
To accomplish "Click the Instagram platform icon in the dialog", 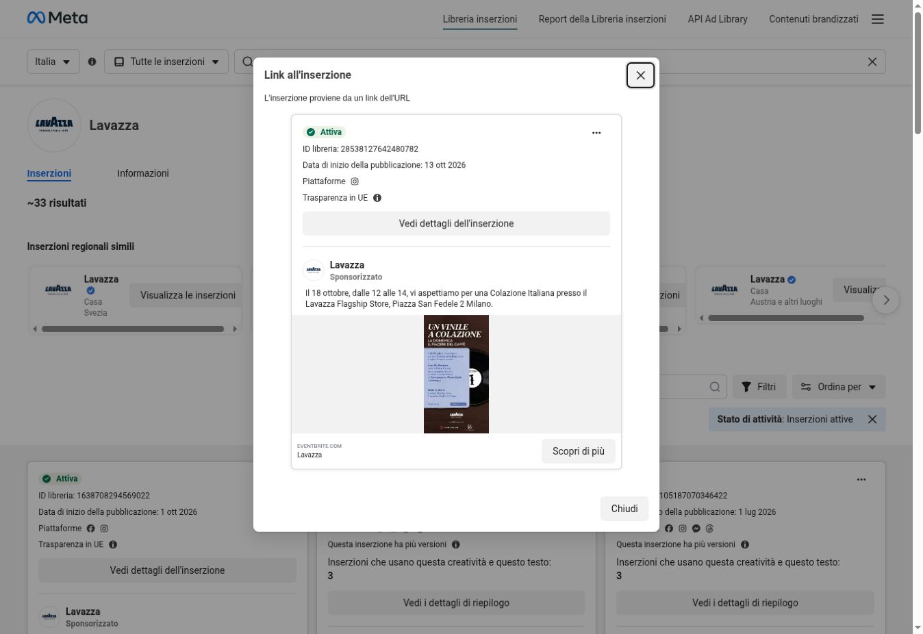I will [355, 181].
